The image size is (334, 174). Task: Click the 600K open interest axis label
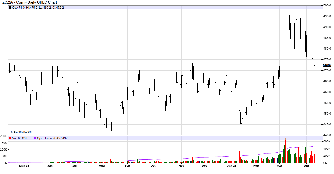click(x=327, y=142)
